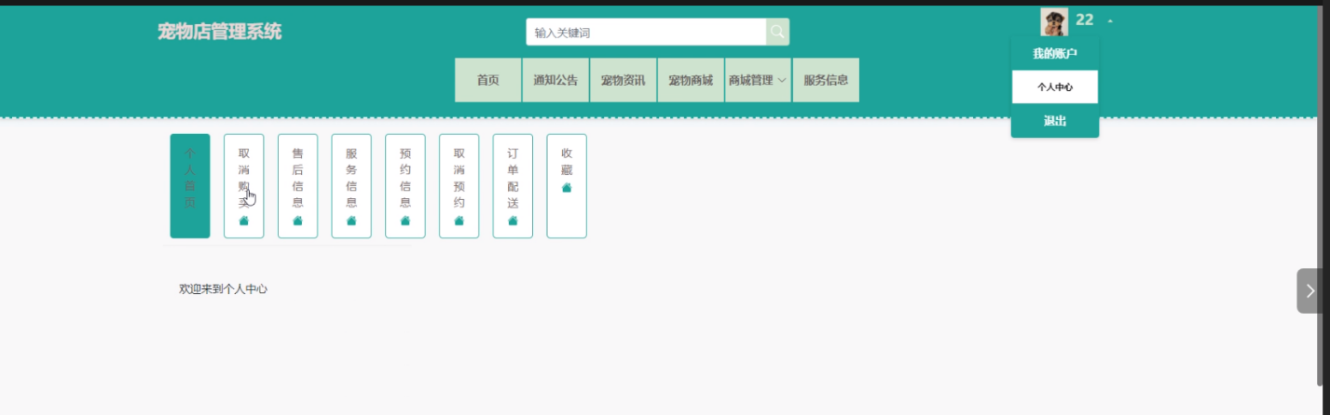Expand the side panel arrow handle
The width and height of the screenshot is (1330, 415).
coord(1310,290)
